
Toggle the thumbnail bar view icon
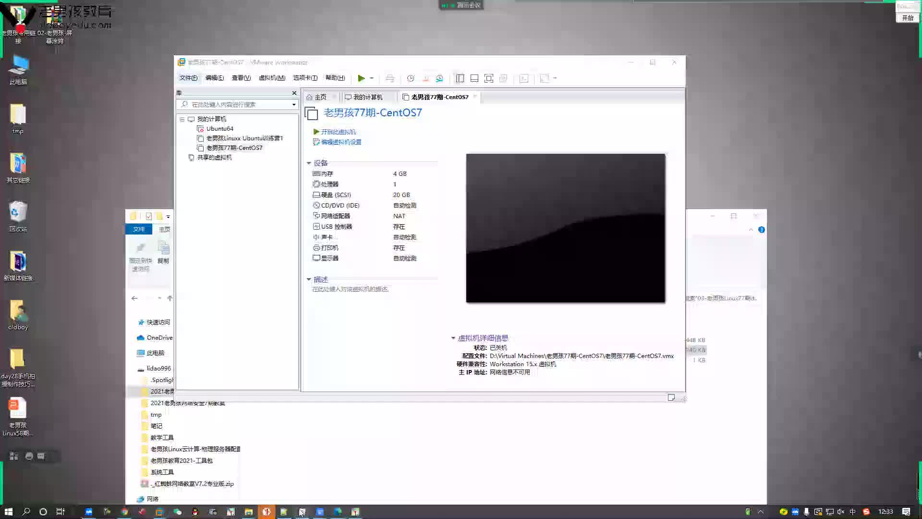coord(474,78)
